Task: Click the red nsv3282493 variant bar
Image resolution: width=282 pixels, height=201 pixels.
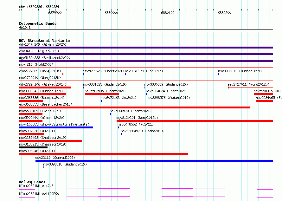Action: click(x=50, y=141)
